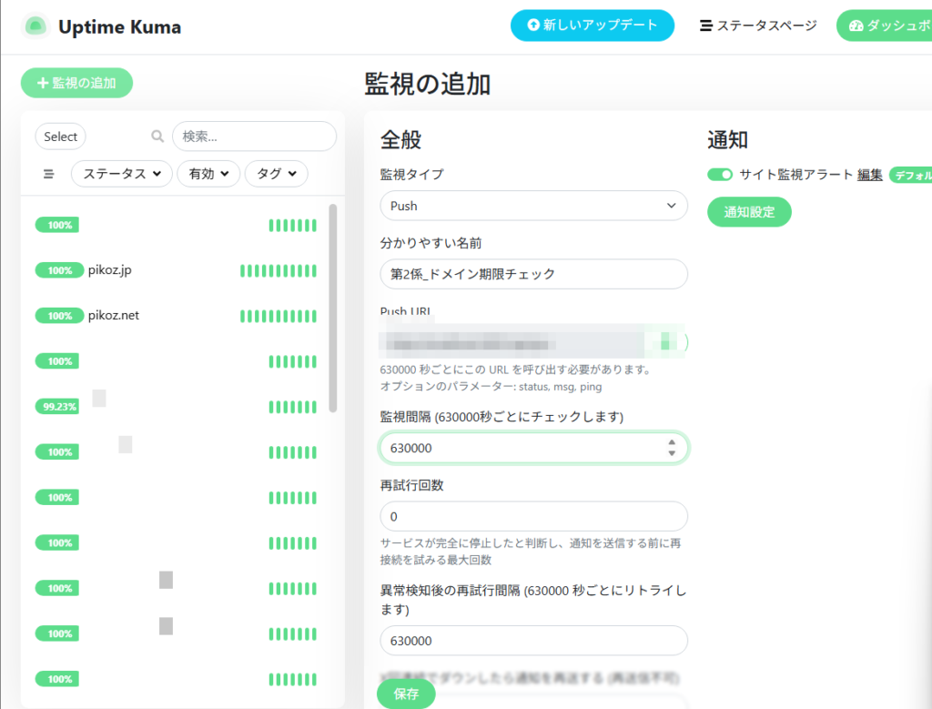Click the 編集 link
The height and width of the screenshot is (709, 932).
[869, 175]
